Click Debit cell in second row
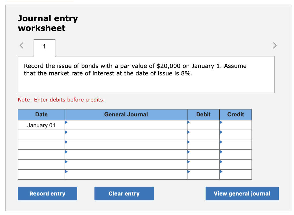The image size is (294, 215). tap(203, 135)
